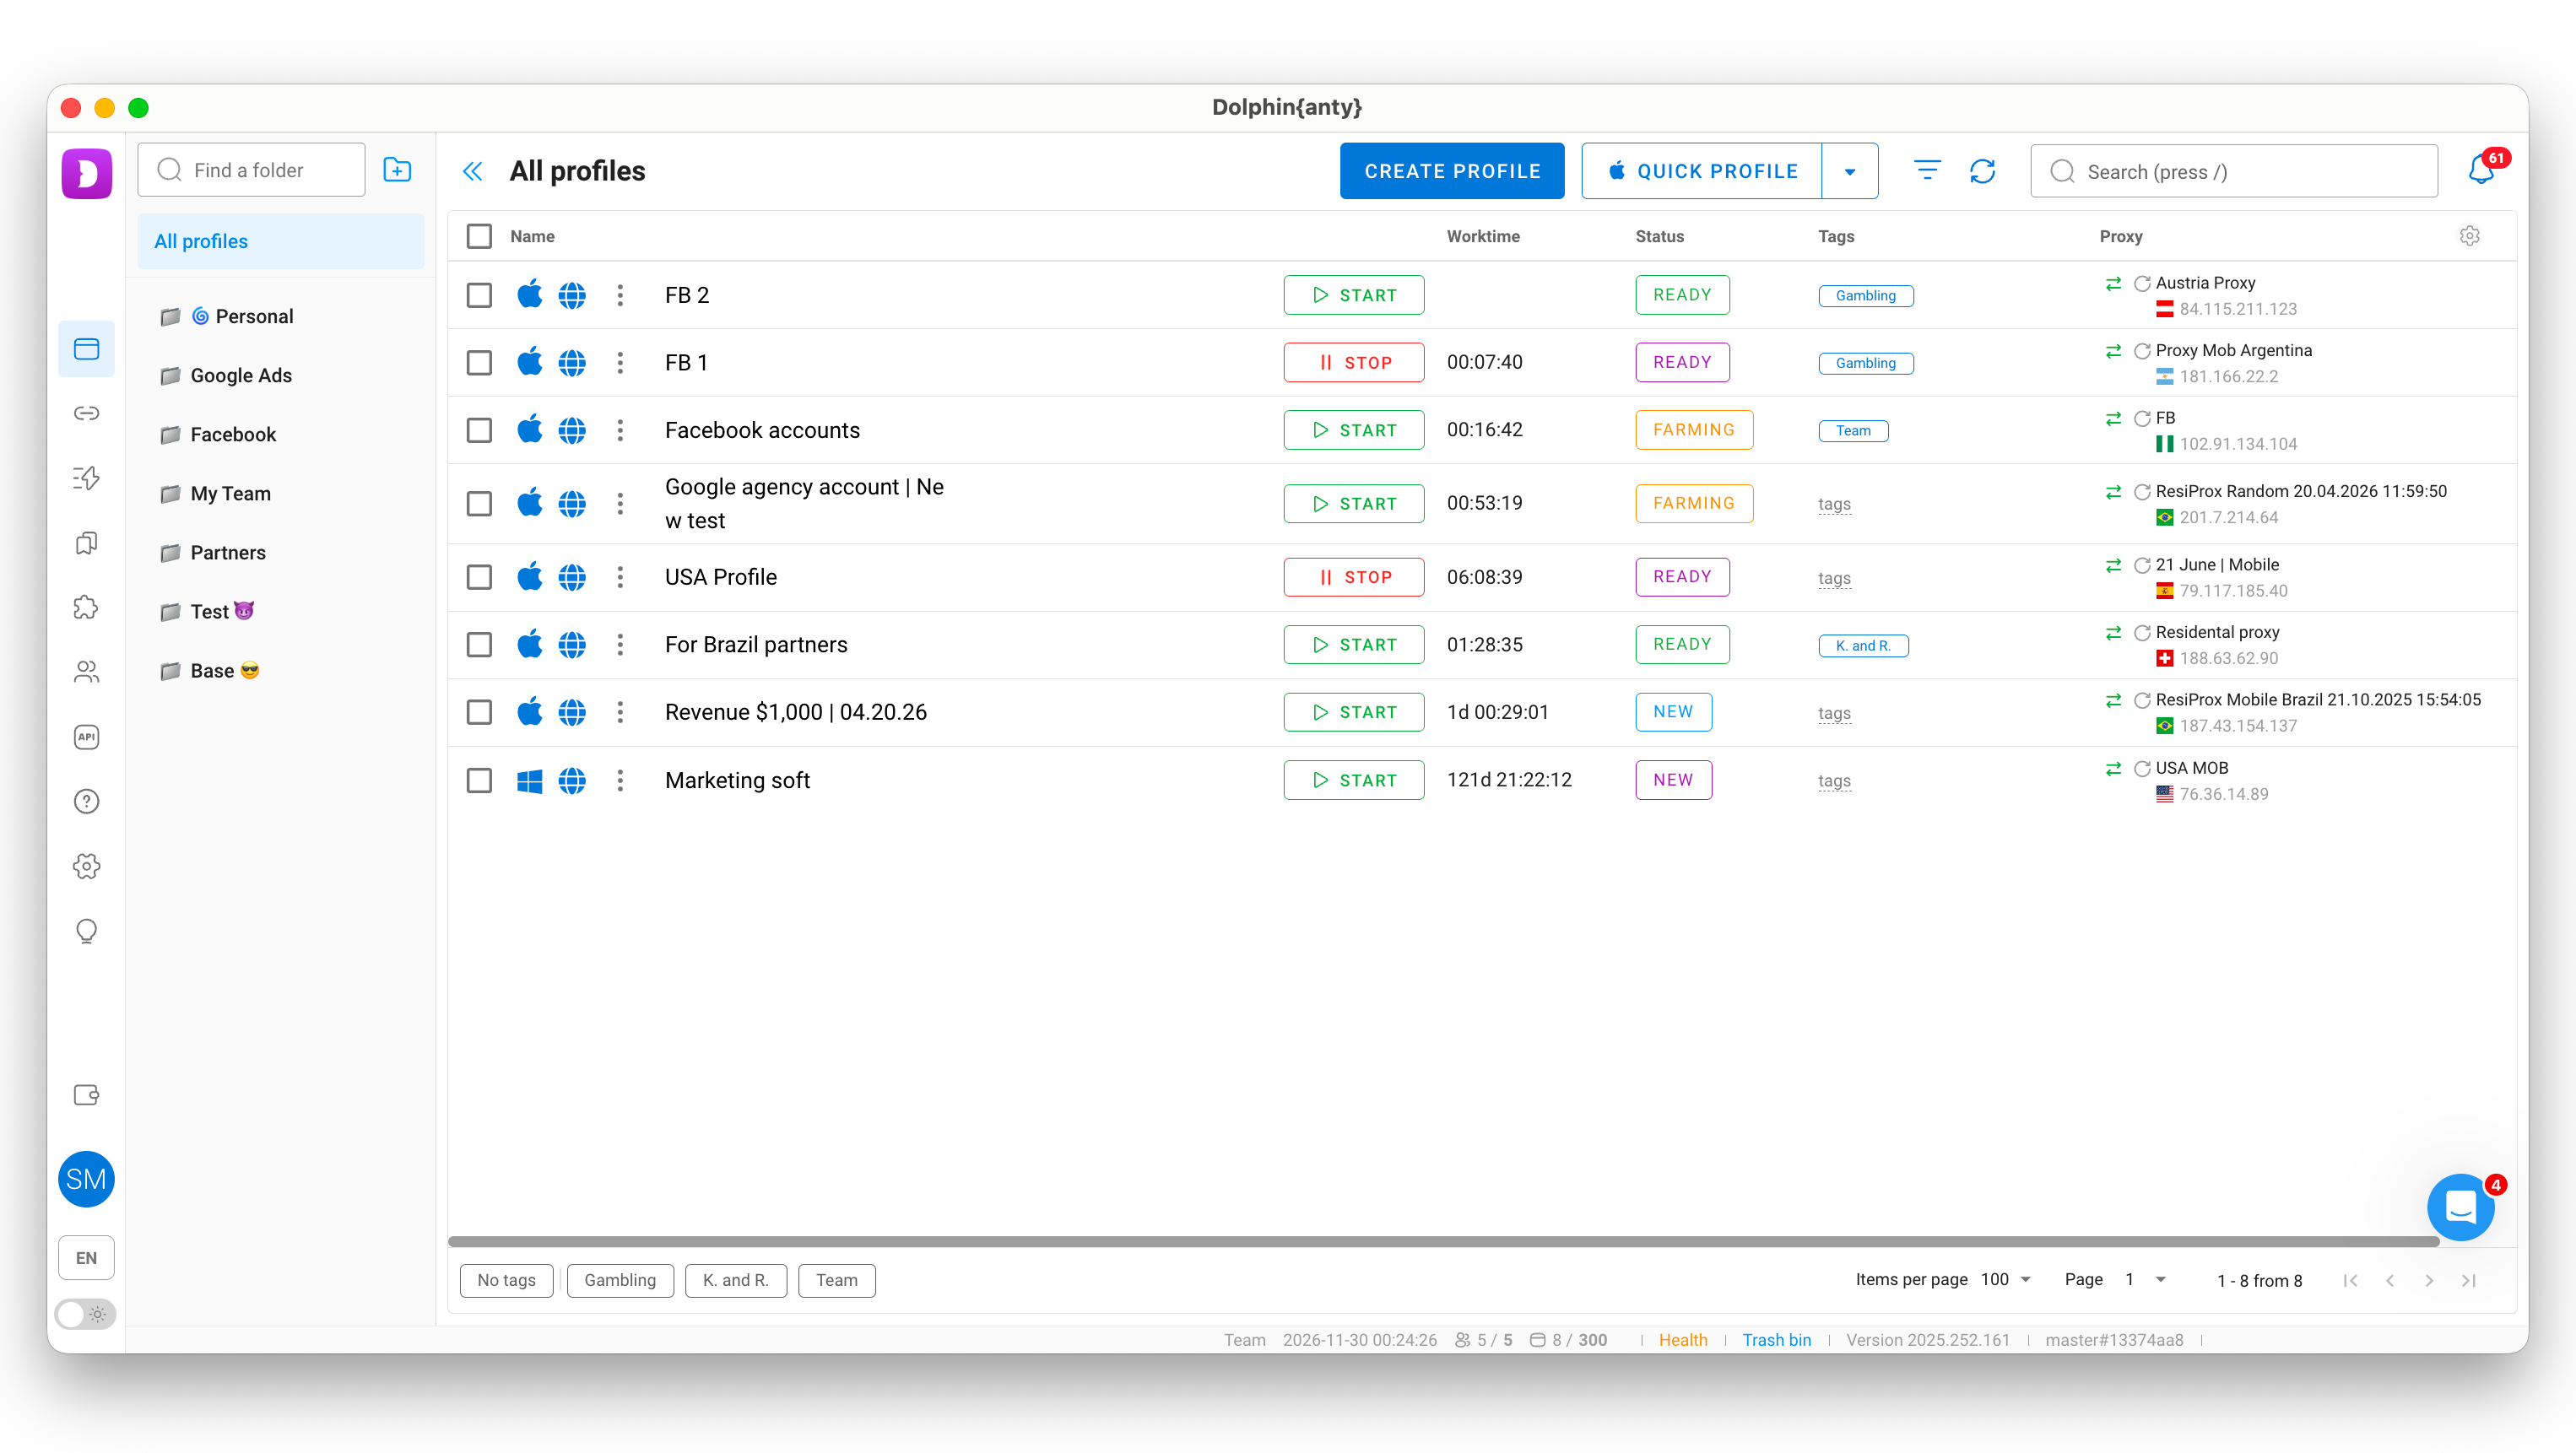The width and height of the screenshot is (2576, 1453).
Task: Check IP of USA MOB proxy
Action: pyautogui.click(x=2142, y=769)
